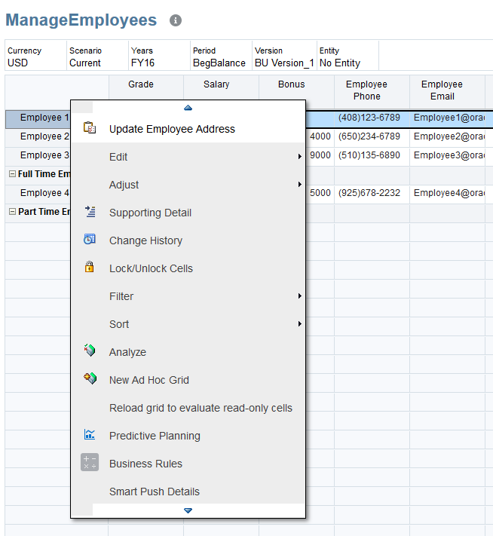The height and width of the screenshot is (536, 493).
Task: Select Supporting Detail menu entry
Action: pos(188,213)
